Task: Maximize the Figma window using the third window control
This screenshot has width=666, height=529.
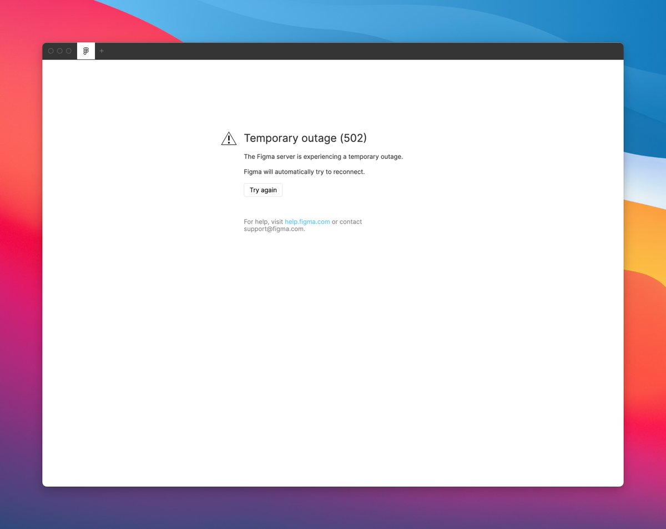Action: pyautogui.click(x=69, y=51)
